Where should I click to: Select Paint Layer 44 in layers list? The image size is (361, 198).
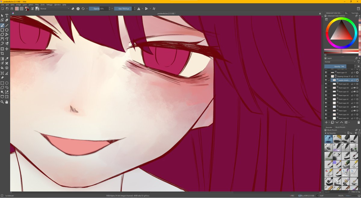point(343,88)
